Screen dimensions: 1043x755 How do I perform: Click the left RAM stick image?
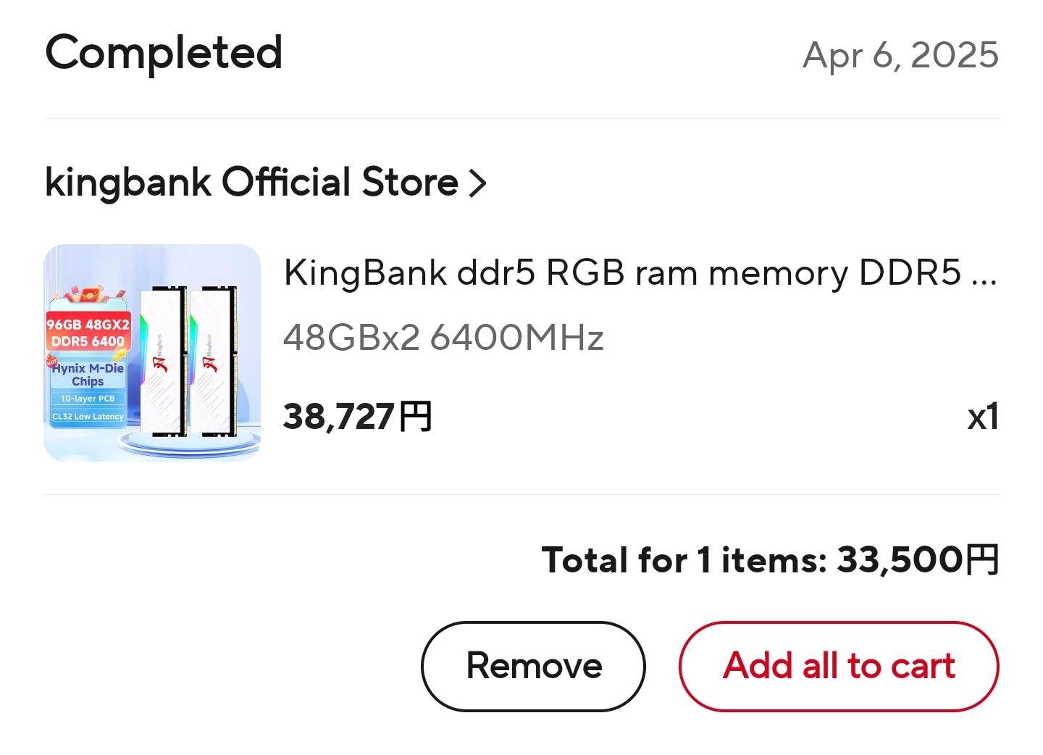coord(162,361)
